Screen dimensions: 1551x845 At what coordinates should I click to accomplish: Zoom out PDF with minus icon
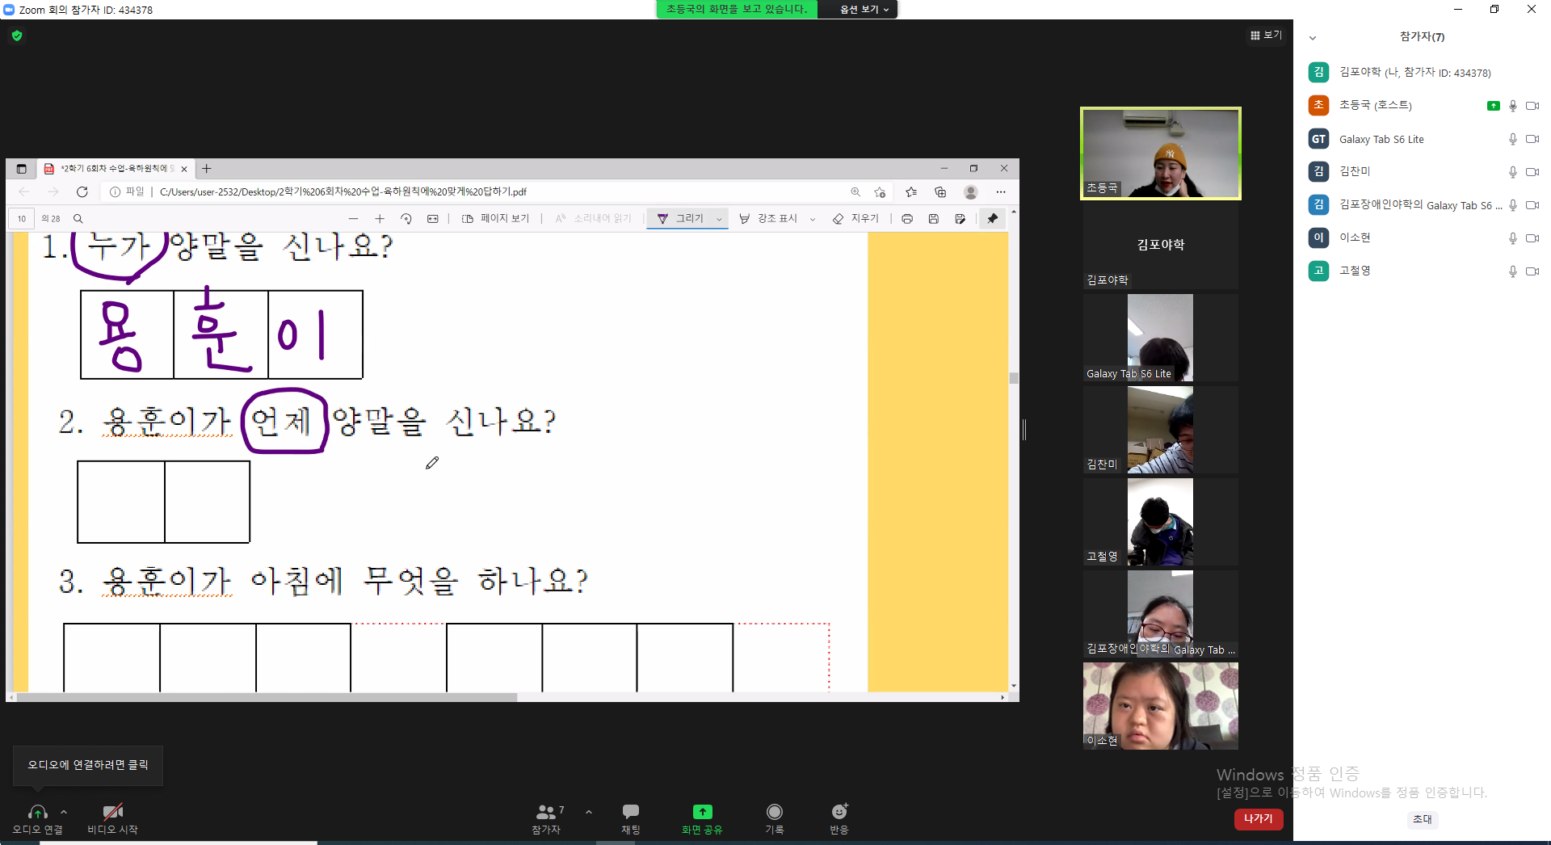353,219
